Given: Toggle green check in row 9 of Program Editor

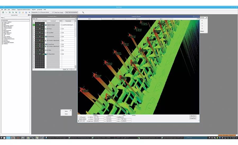Looking at the screenshot, I should [x=38, y=40].
